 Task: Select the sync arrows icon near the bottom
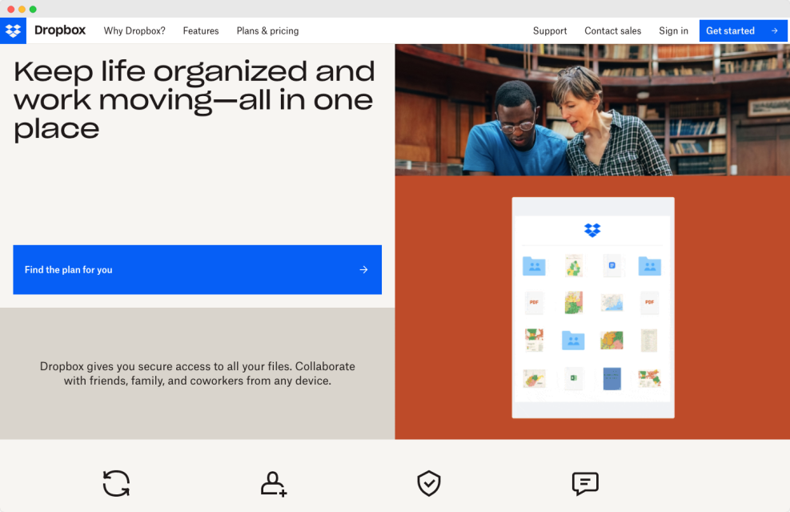(x=115, y=483)
